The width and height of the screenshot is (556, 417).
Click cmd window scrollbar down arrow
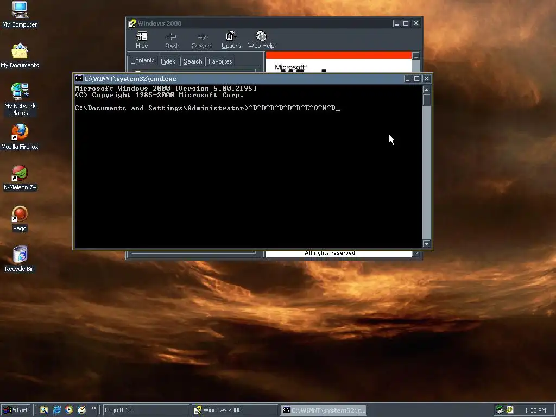427,244
